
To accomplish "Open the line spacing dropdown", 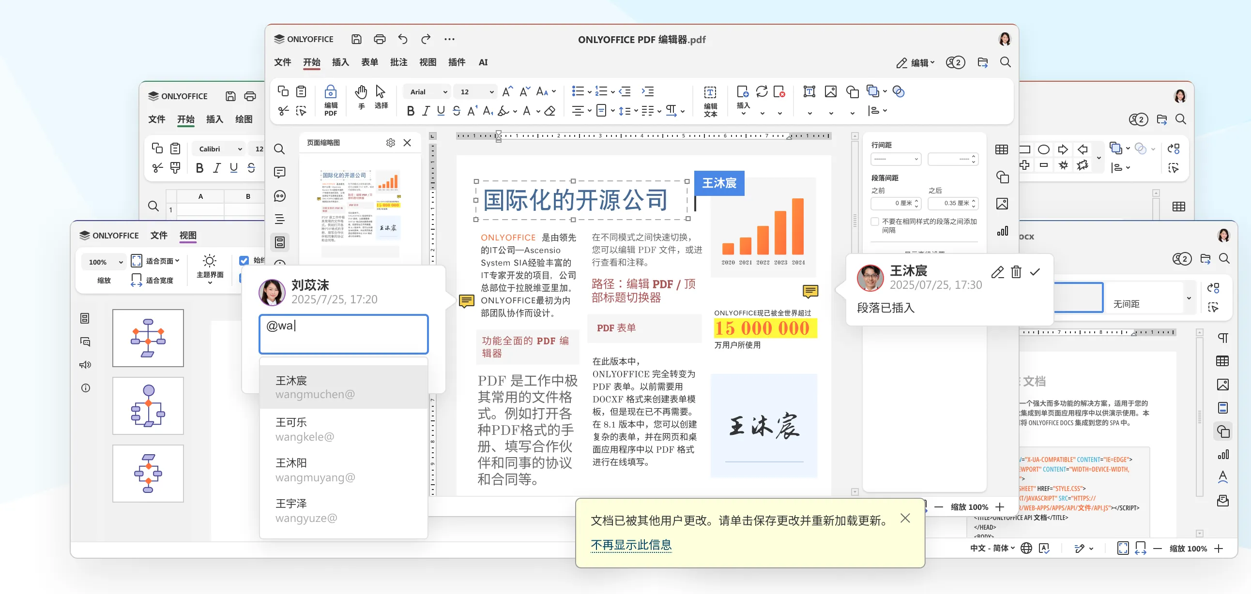I will coord(896,159).
